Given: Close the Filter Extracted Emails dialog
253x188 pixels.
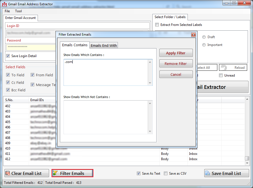Looking at the screenshot, I should 193,35.
